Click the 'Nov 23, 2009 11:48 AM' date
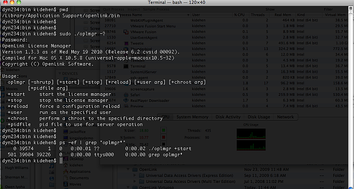The image size is (354, 189). 266,169
